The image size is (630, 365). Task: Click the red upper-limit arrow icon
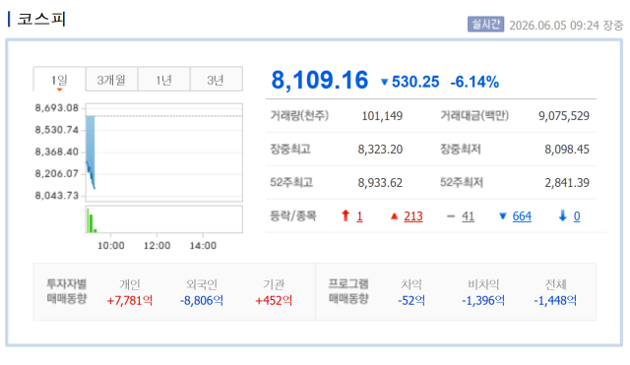pos(346,216)
